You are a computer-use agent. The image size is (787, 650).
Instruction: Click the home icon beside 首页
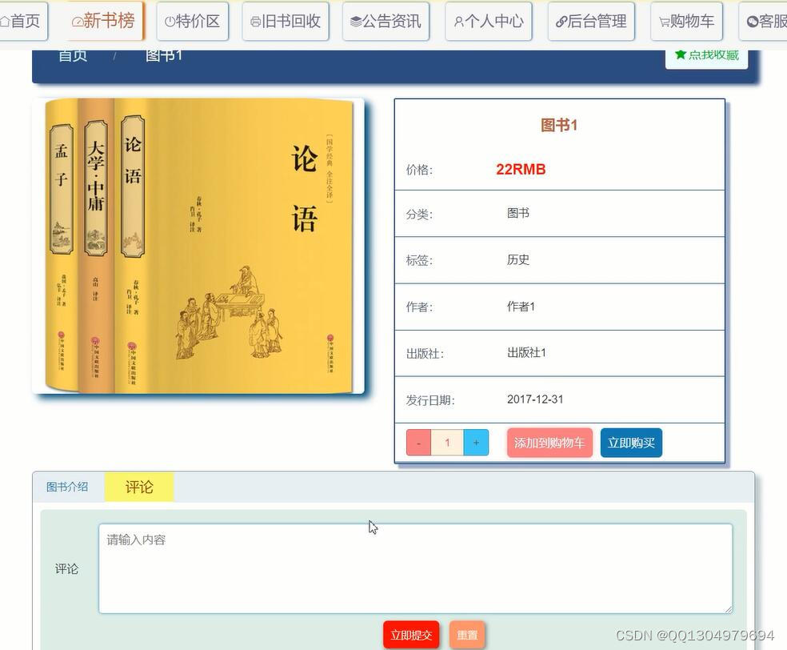tap(5, 22)
